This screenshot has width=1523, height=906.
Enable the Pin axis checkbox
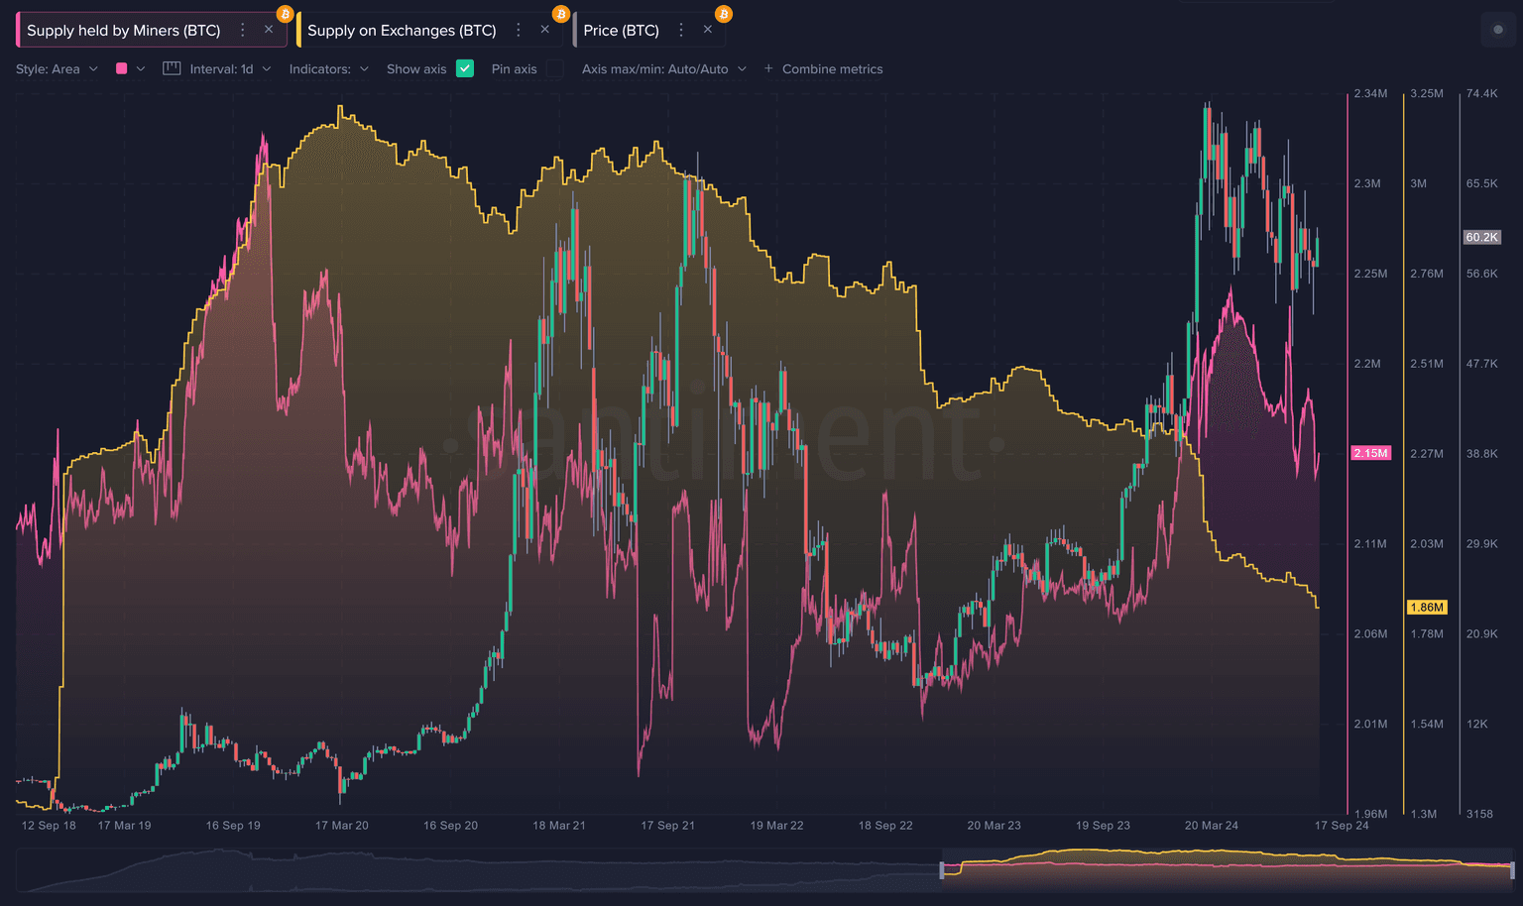coord(555,68)
